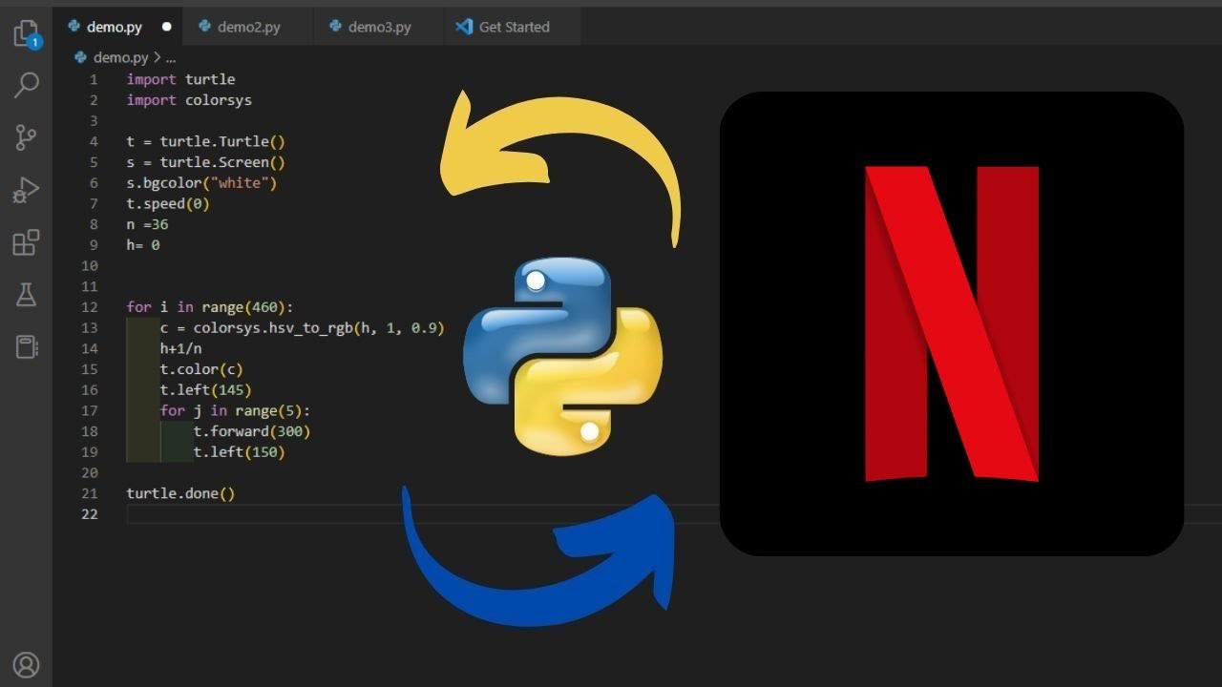Click the unsaved dot on demo.py tab
Screen dimensions: 1222x687
pyautogui.click(x=166, y=27)
